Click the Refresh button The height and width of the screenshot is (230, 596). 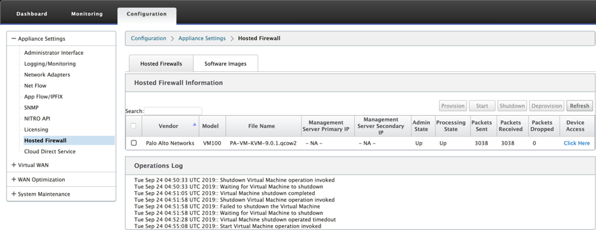(x=579, y=106)
